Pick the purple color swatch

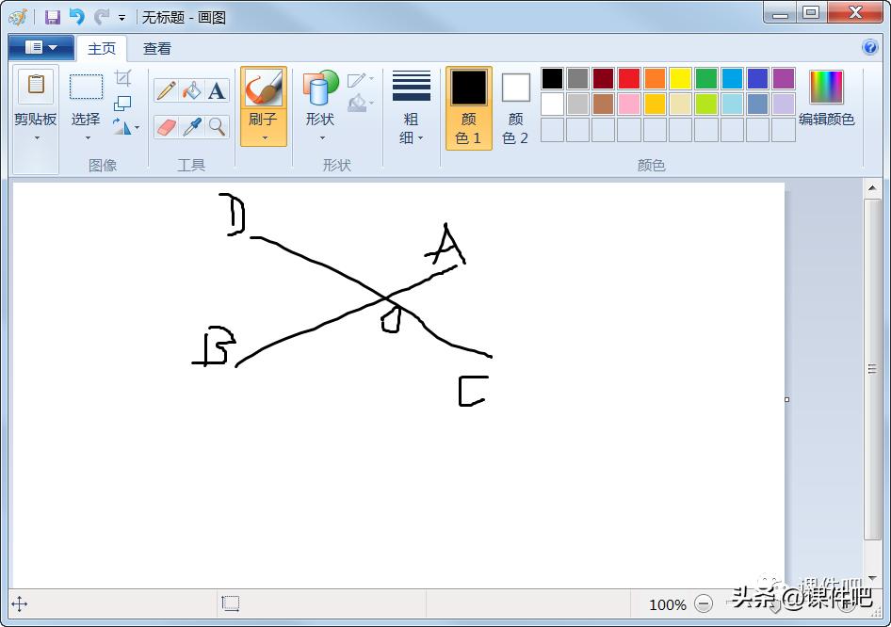click(x=784, y=78)
